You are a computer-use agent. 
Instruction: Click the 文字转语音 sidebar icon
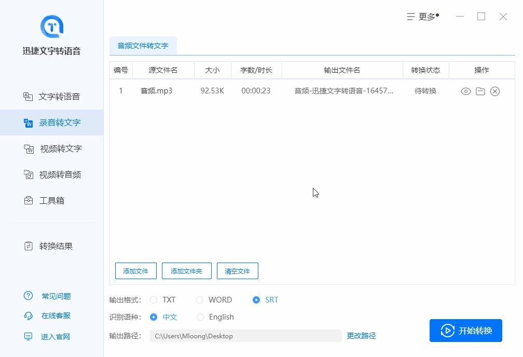(28, 97)
